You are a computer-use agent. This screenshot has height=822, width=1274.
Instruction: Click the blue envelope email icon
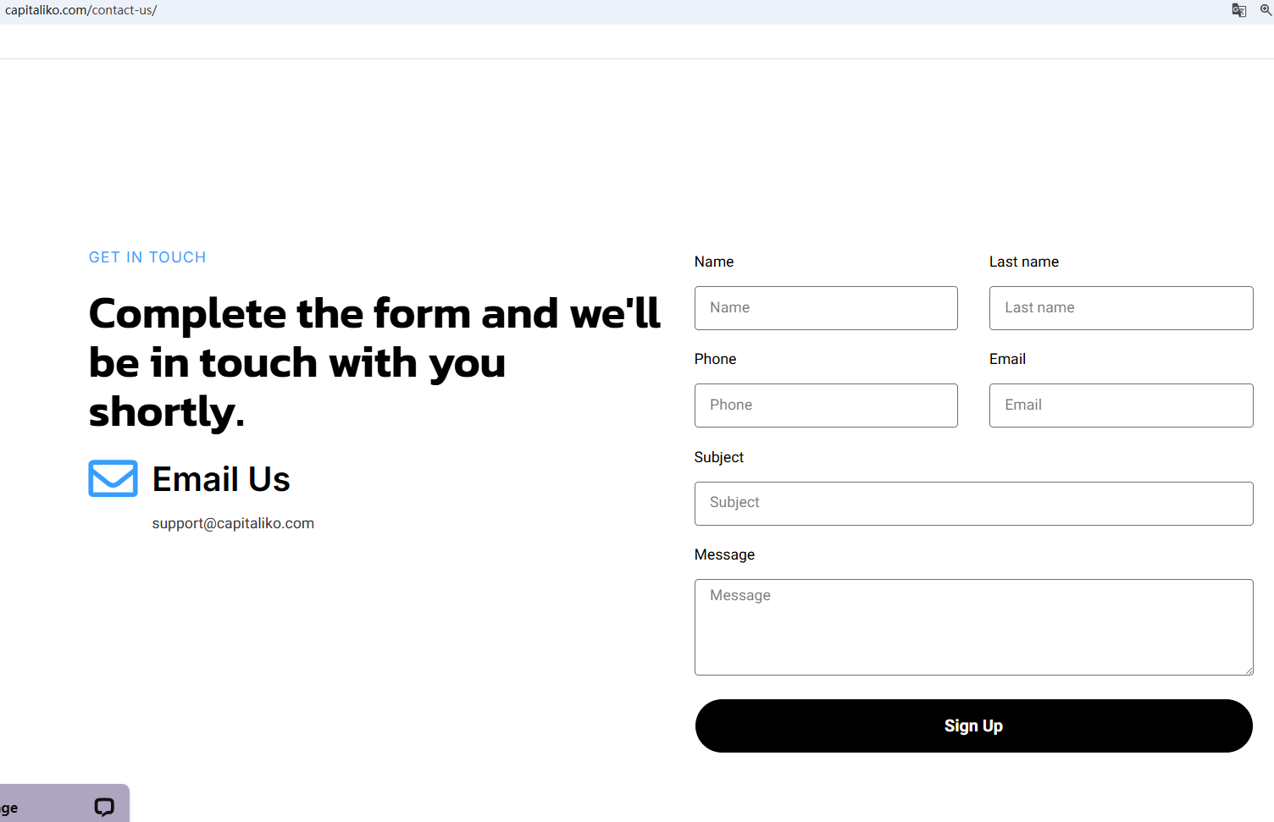click(x=113, y=478)
